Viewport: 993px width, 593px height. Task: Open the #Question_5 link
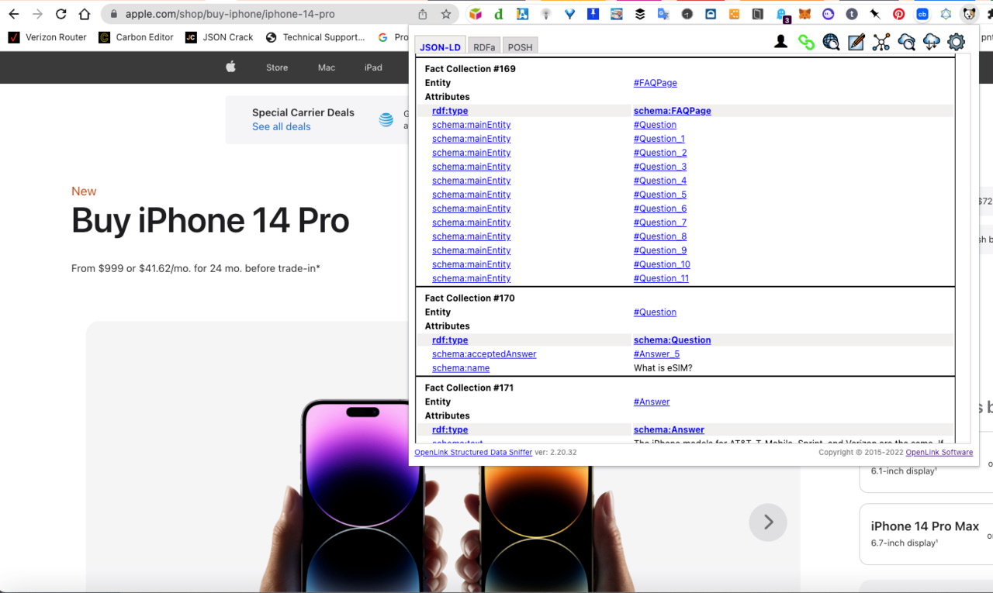660,195
